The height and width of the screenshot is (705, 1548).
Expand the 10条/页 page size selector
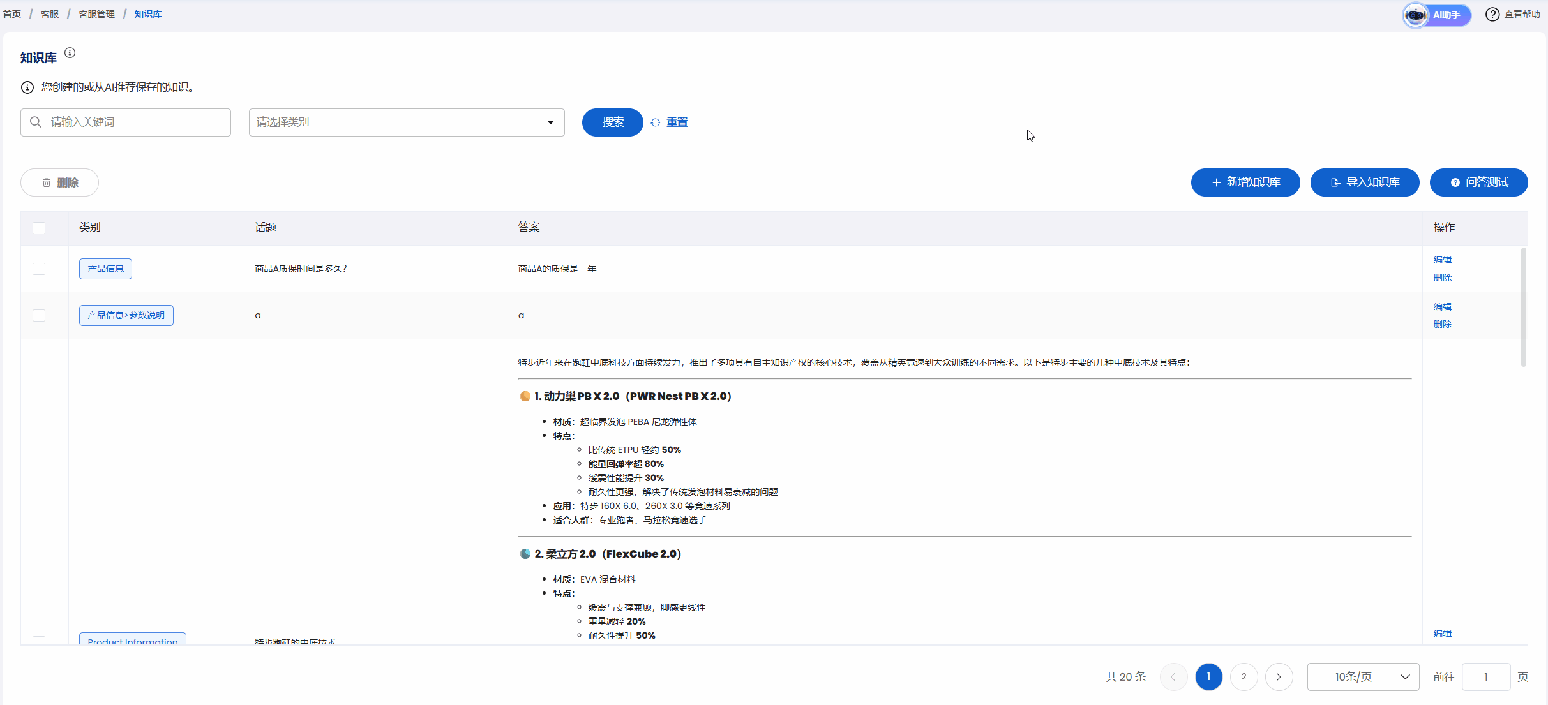1363,677
